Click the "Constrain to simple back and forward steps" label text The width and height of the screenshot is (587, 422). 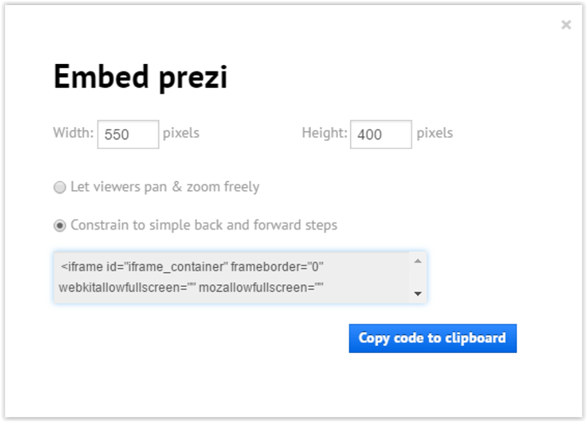[x=204, y=225]
